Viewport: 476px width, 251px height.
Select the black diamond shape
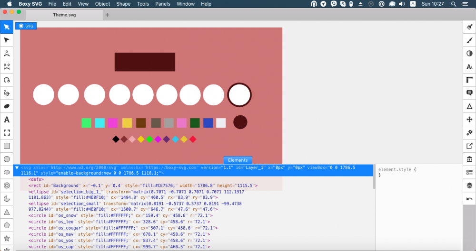coord(116,139)
